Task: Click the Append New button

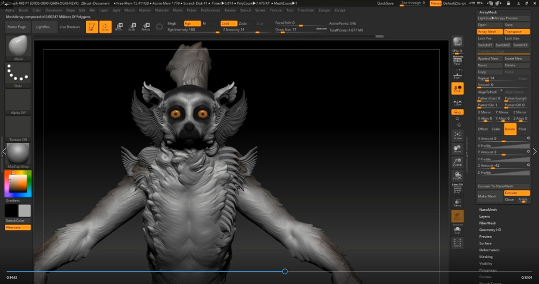Action: coord(490,58)
